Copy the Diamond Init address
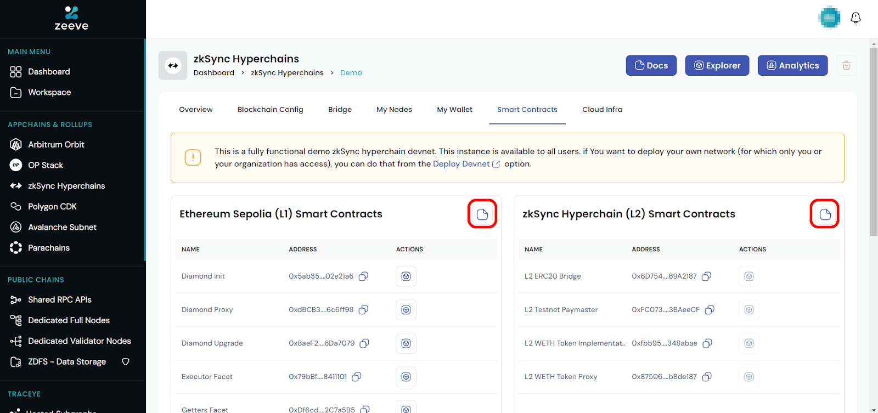This screenshot has width=878, height=413. point(363,276)
